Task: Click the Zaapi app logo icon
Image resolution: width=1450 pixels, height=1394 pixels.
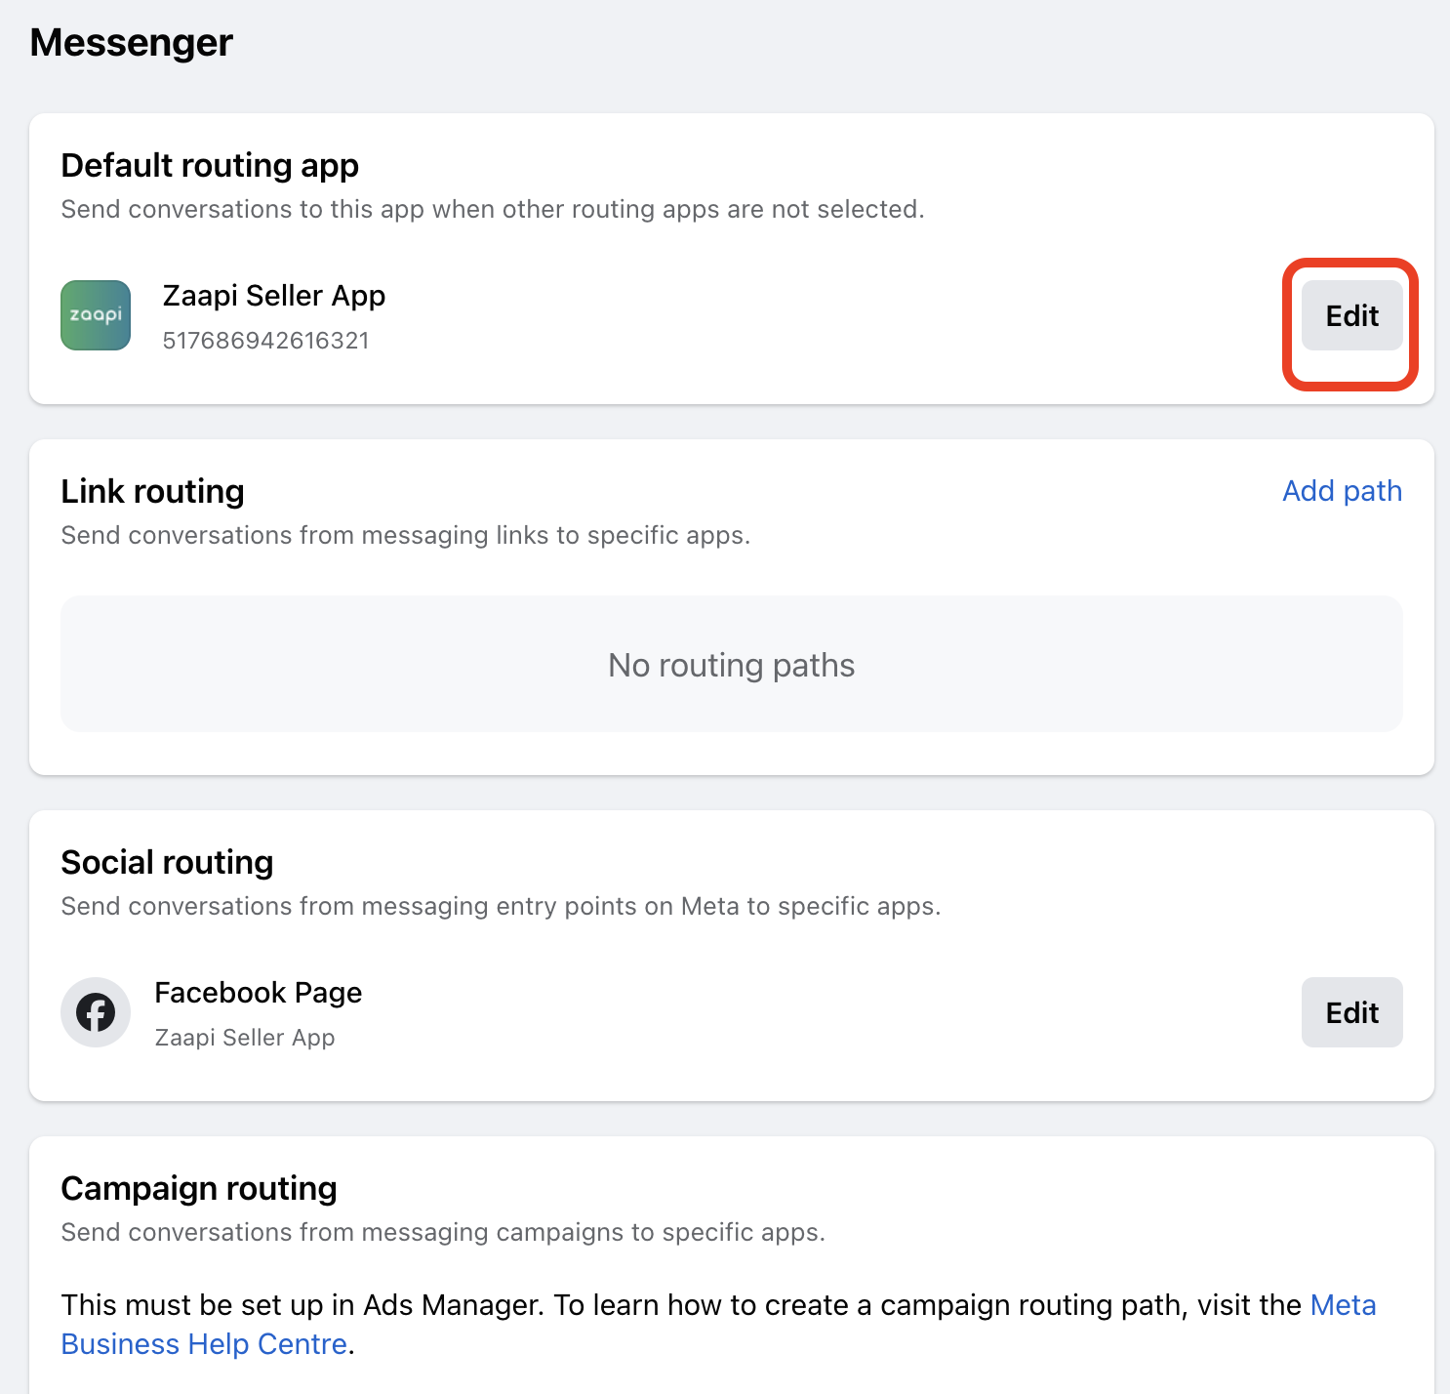Action: tap(96, 315)
